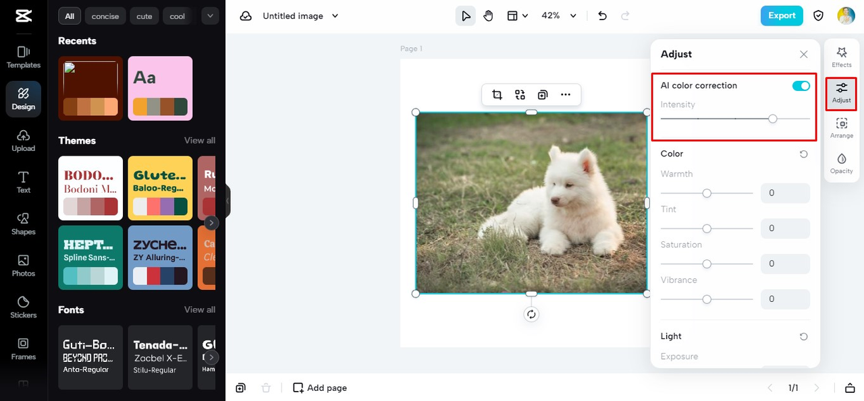Undo the last action
This screenshot has width=864, height=401.
[x=603, y=16]
